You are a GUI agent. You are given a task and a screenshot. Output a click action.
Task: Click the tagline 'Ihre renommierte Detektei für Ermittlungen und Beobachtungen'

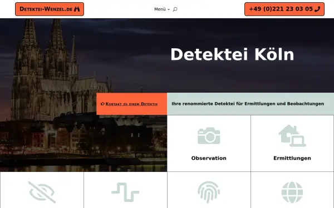click(248, 104)
